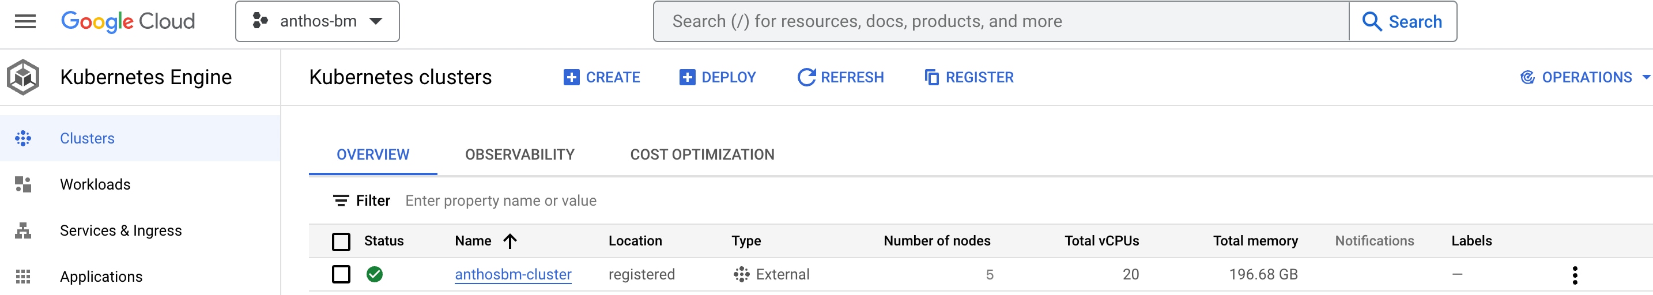The width and height of the screenshot is (1653, 295).
Task: Click the vCPU value 20
Action: [1131, 274]
